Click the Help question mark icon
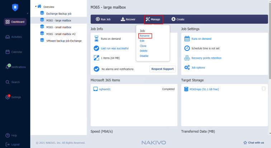 click(x=8, y=135)
